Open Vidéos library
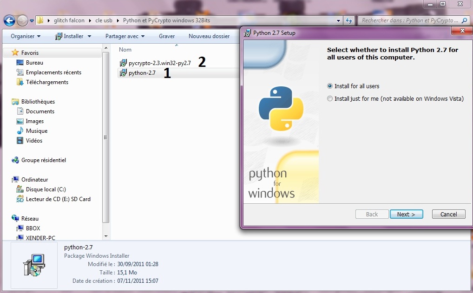Screen dimensions: 473x293 pos(34,141)
